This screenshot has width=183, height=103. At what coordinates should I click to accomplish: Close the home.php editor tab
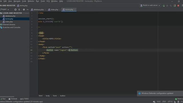[x=75, y=9]
